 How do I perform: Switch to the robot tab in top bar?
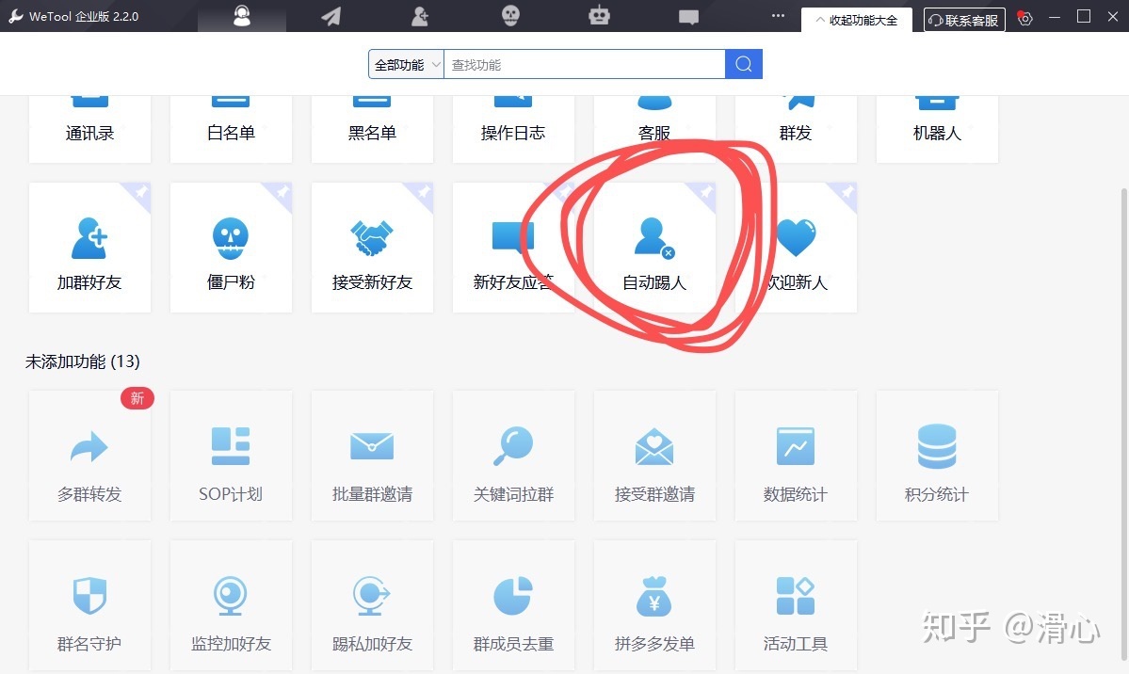[x=599, y=16]
